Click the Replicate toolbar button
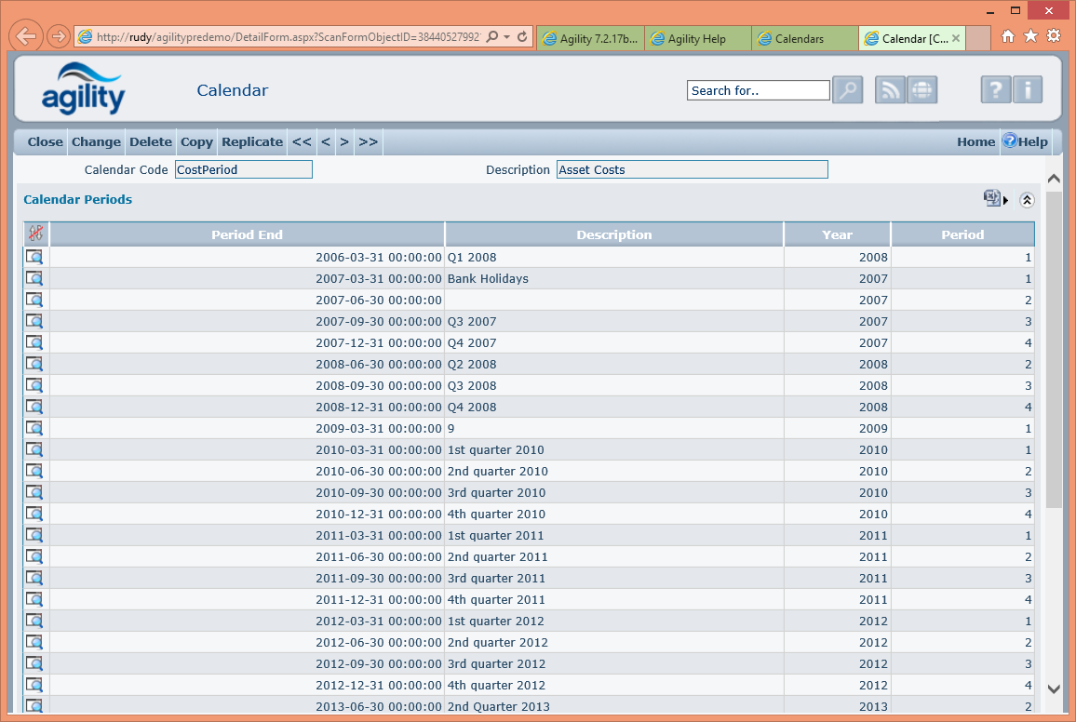 point(252,141)
